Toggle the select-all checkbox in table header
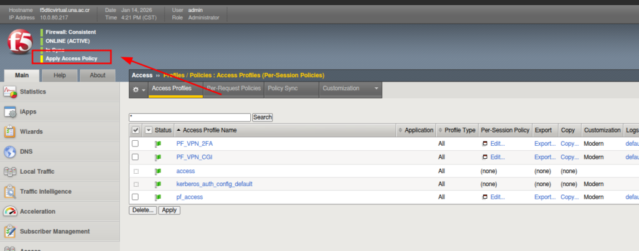Screen dimensions: 639x251 click(x=135, y=130)
